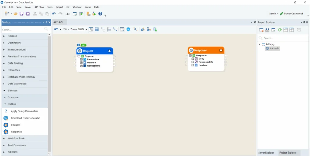Collapse the Request object with white triangle
Viewport: 310px width, 156px height.
tap(110, 51)
